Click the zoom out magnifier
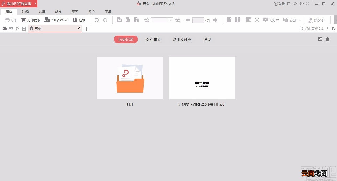Screen dimensions: 337x181 [146, 20]
